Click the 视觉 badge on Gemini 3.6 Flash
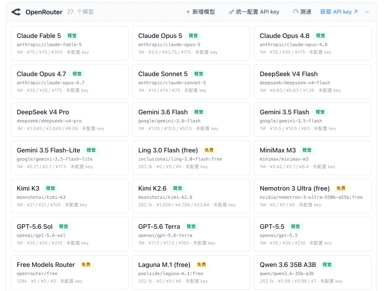Screen dimensions: 384x291 coord(199,112)
